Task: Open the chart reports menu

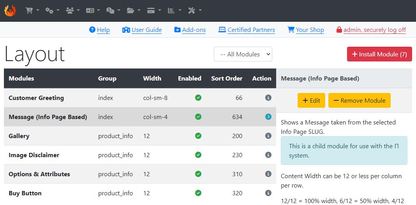Action: pyautogui.click(x=174, y=11)
